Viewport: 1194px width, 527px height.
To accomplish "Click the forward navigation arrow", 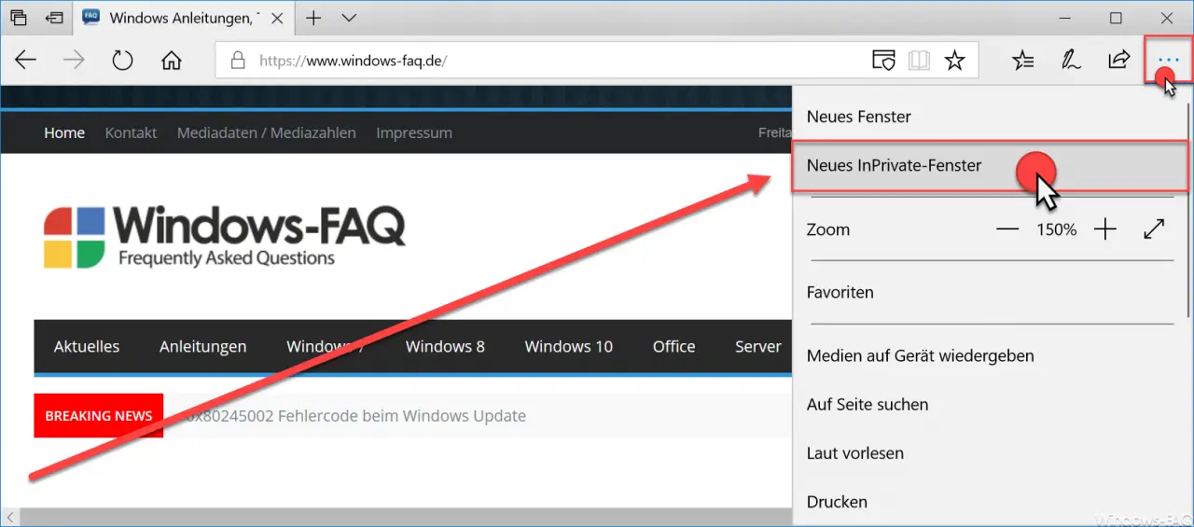I will click(74, 61).
